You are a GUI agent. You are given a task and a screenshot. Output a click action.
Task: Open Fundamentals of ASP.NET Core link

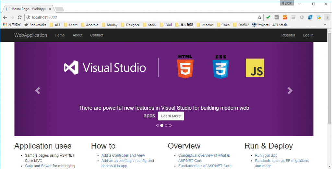point(205,166)
